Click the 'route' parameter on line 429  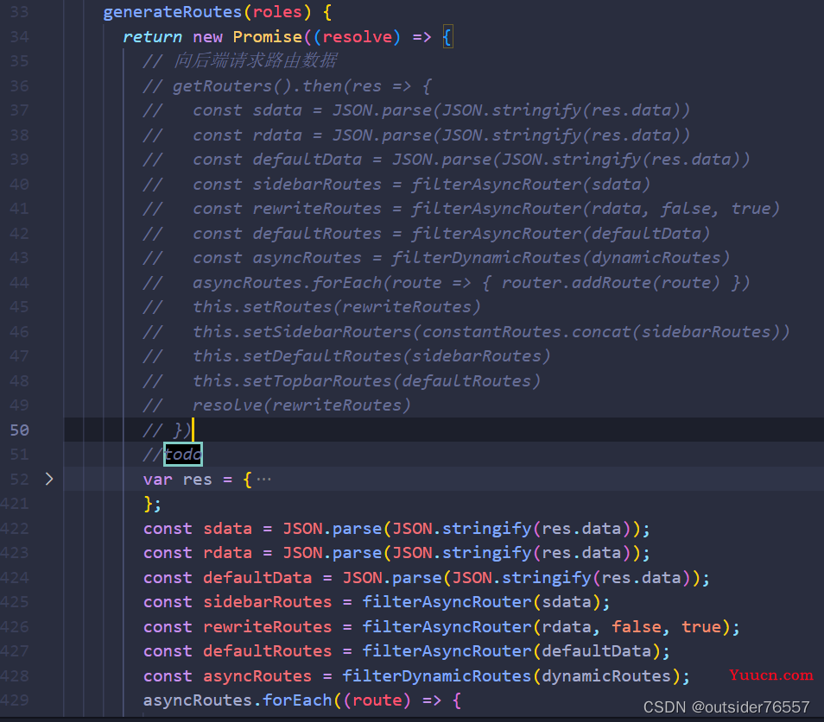[377, 700]
